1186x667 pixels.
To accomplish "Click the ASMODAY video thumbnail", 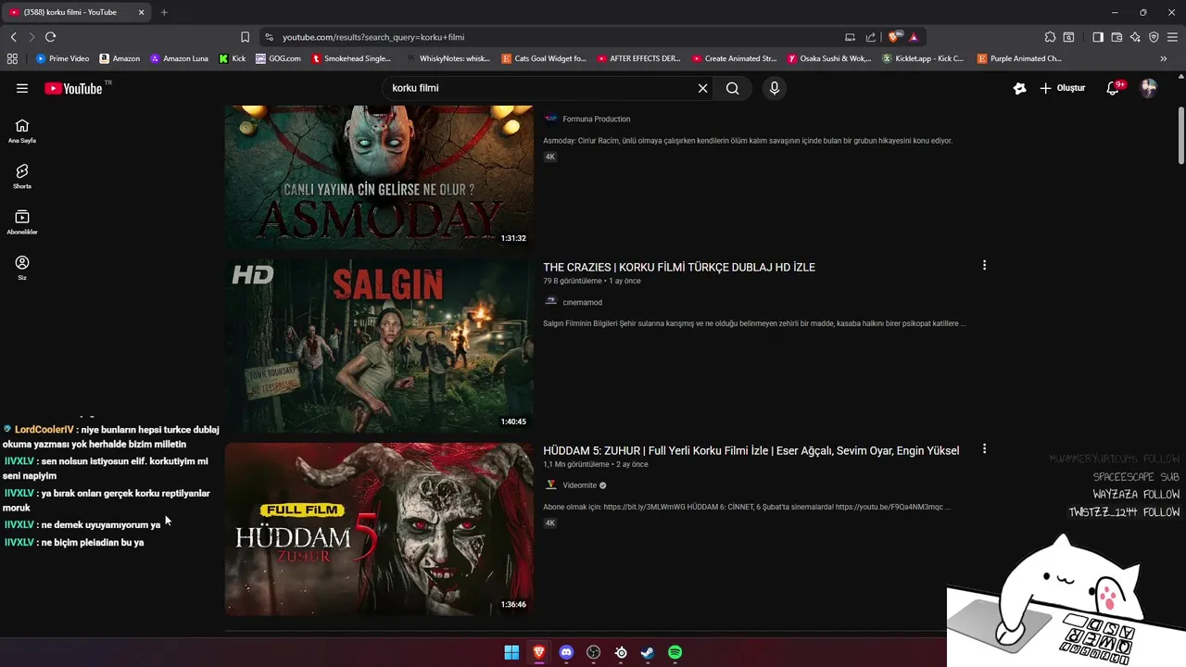I will pos(379,177).
